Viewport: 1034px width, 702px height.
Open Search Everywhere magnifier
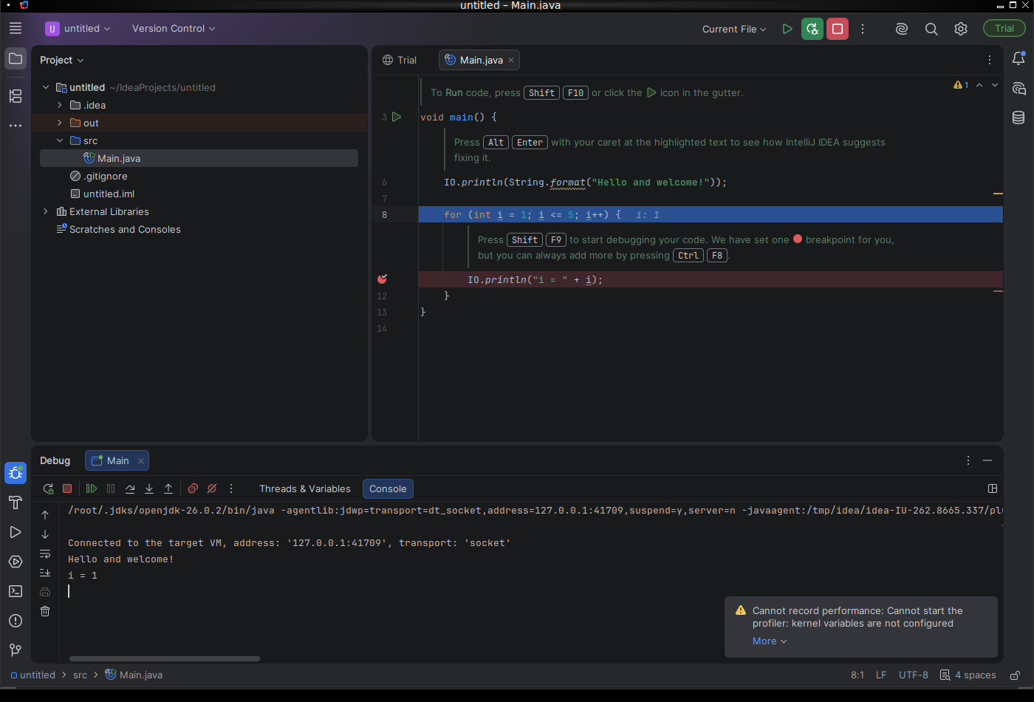click(x=931, y=29)
